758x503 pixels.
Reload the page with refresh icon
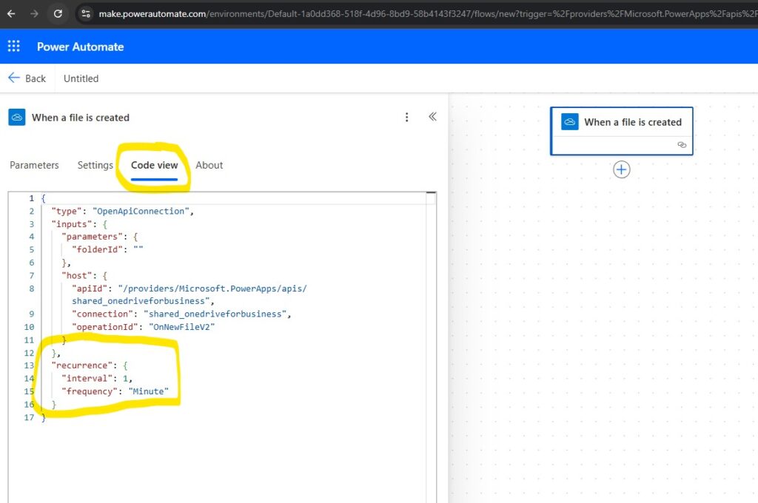pyautogui.click(x=58, y=13)
